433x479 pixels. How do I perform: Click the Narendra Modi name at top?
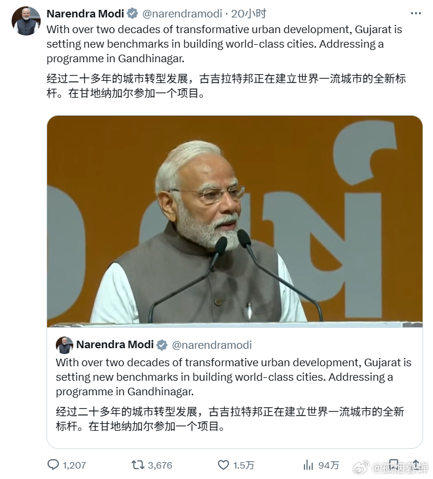[x=85, y=14]
